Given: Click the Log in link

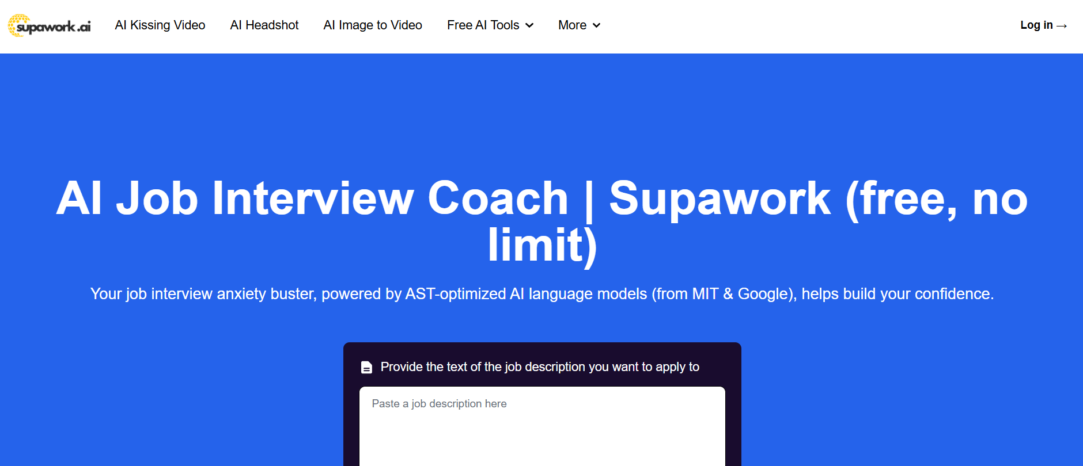Looking at the screenshot, I should 1043,25.
